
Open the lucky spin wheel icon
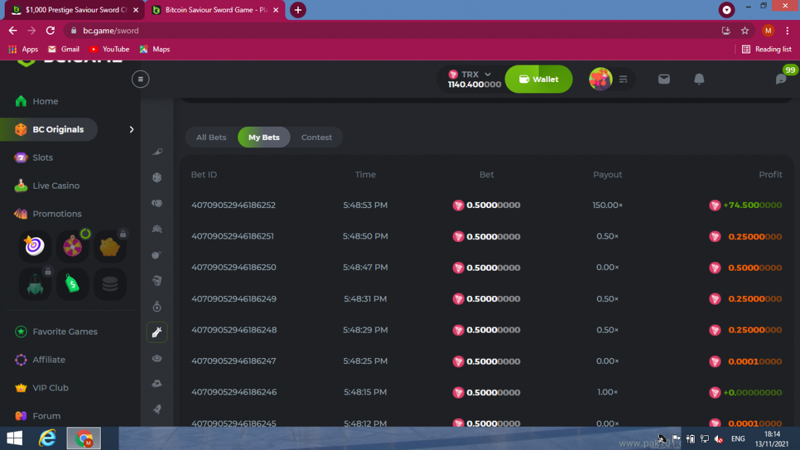pos(72,246)
